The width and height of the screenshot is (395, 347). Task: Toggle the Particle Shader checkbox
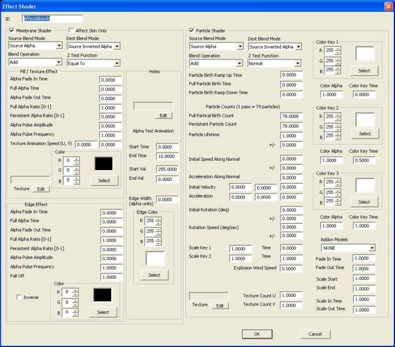coord(192,31)
